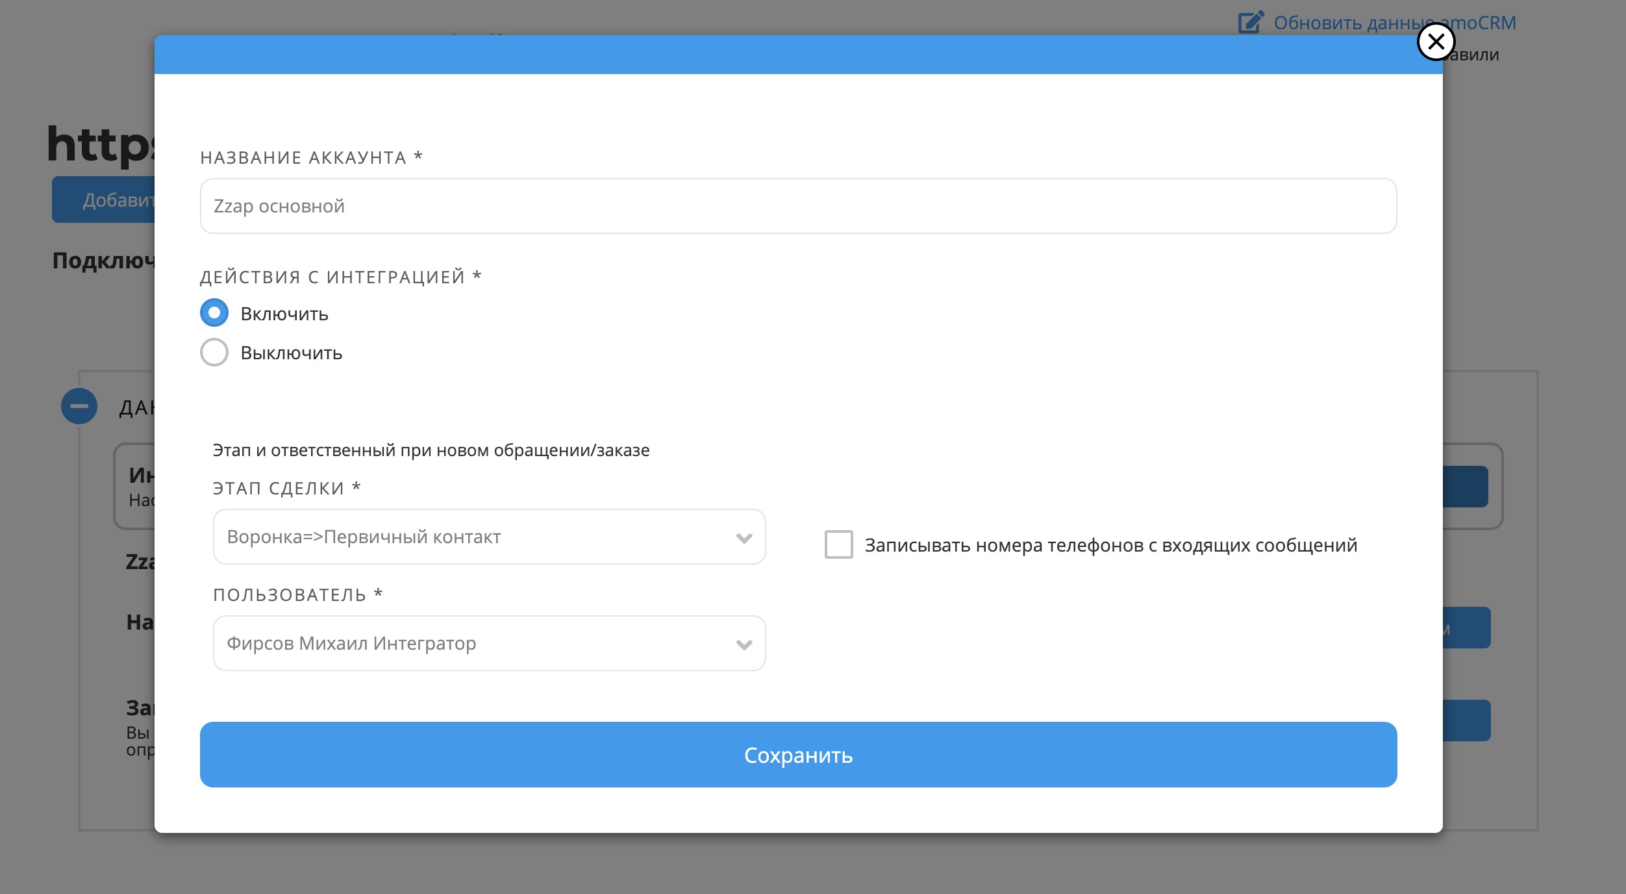Select the Выключить radio button
The width and height of the screenshot is (1626, 894).
pos(214,352)
